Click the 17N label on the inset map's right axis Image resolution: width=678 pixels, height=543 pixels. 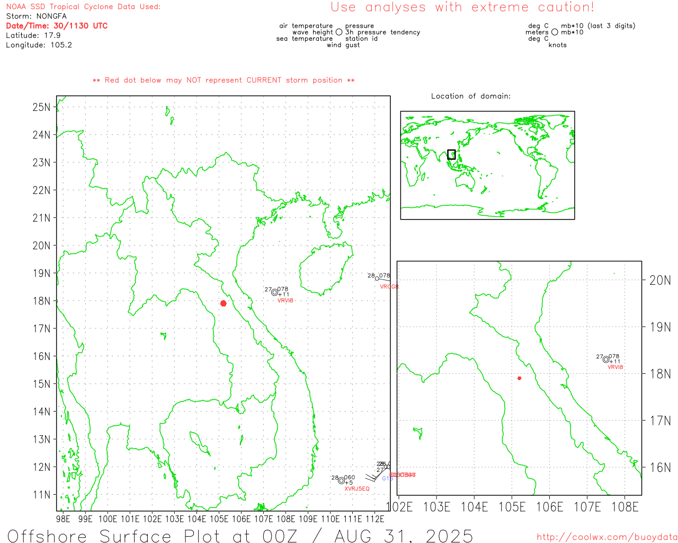coord(660,421)
